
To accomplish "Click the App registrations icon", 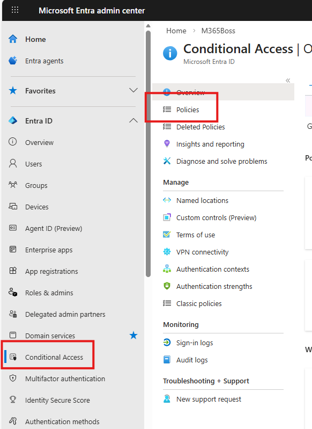I will point(13,271).
